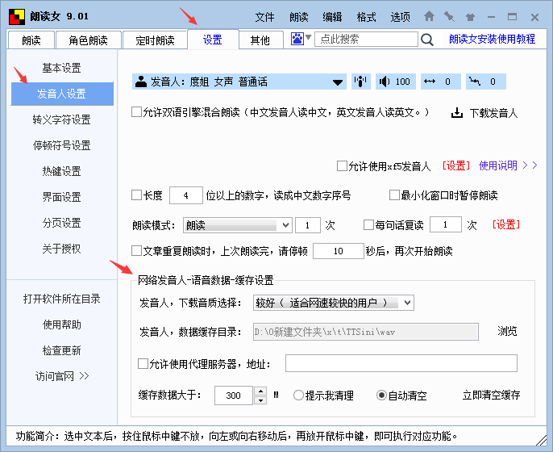The width and height of the screenshot is (553, 452).
Task: Open 朗读女安装使用教程 link
Action: pyautogui.click(x=492, y=39)
